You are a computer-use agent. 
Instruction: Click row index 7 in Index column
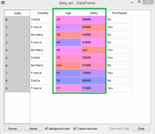(17, 73)
